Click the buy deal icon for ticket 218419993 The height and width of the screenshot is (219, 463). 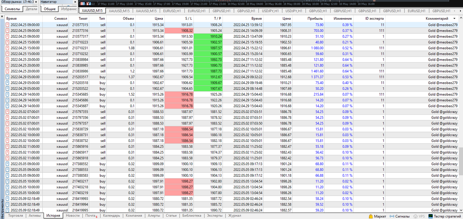[x=8, y=199]
